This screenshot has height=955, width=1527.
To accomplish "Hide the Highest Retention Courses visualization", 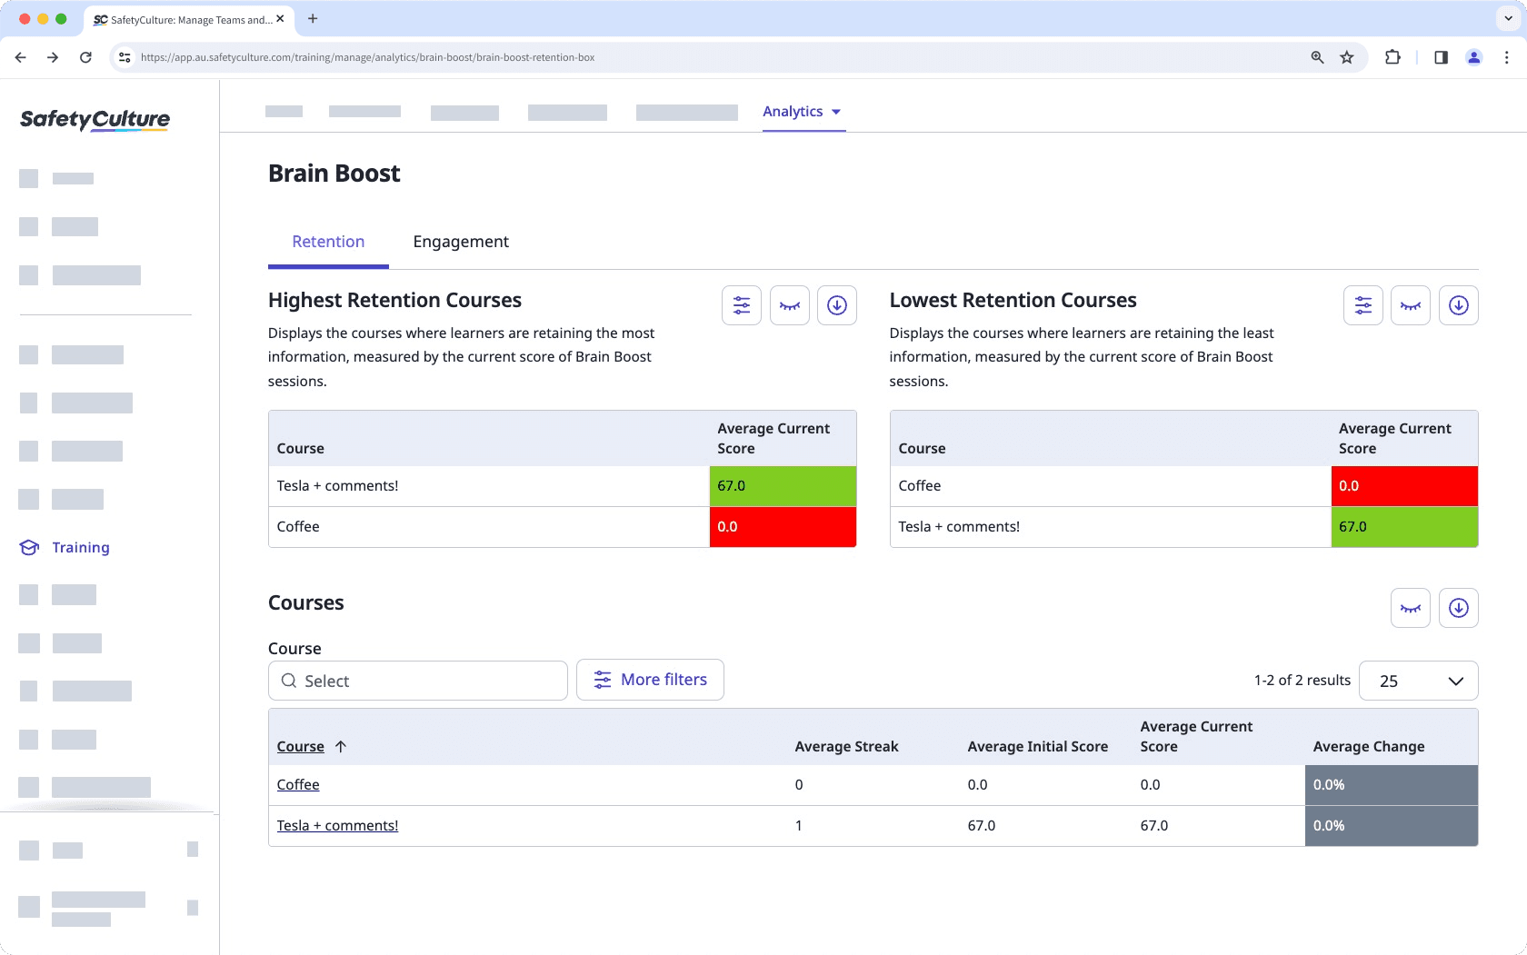I will point(789,305).
